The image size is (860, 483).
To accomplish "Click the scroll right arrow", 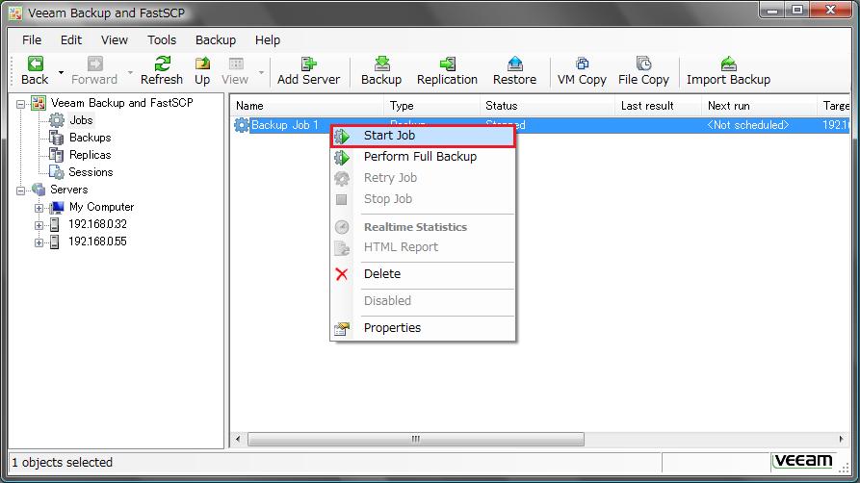I will pos(842,439).
